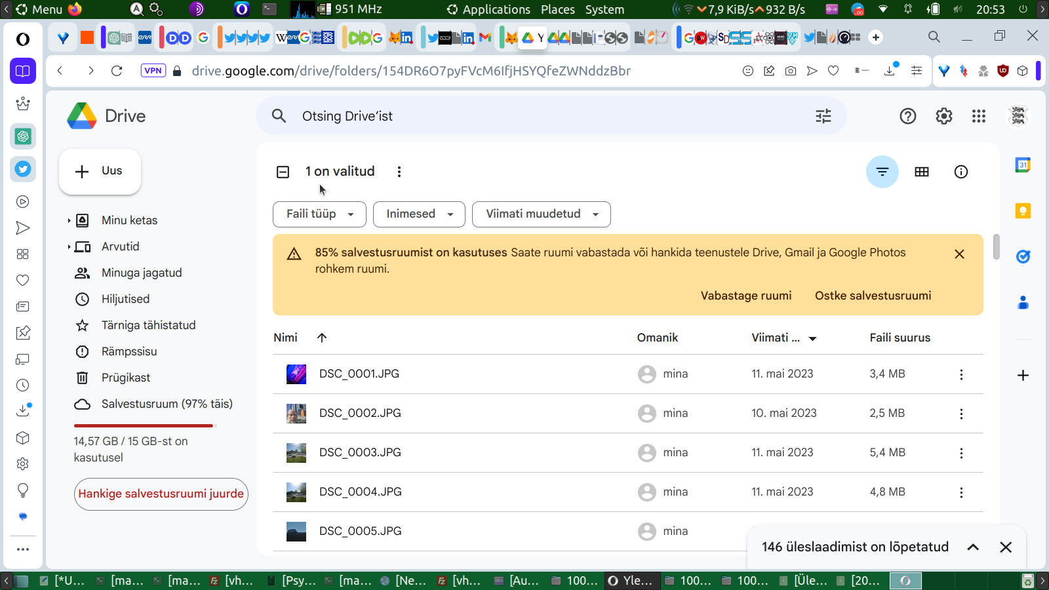Toggle the filter chips button
This screenshot has width=1049, height=590.
[882, 172]
